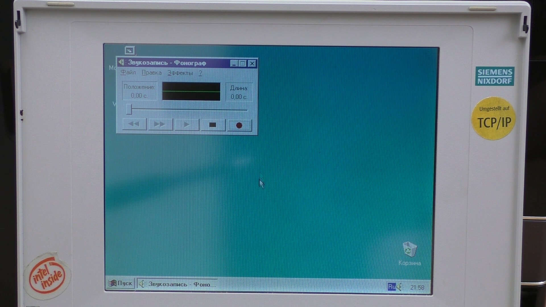The height and width of the screenshot is (307, 546).
Task: Click the Ru language indicator
Action: tap(392, 287)
